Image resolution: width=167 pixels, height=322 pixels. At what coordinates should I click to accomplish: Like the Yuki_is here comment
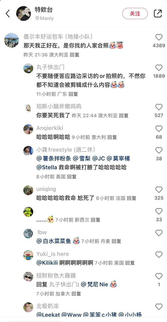click(159, 254)
